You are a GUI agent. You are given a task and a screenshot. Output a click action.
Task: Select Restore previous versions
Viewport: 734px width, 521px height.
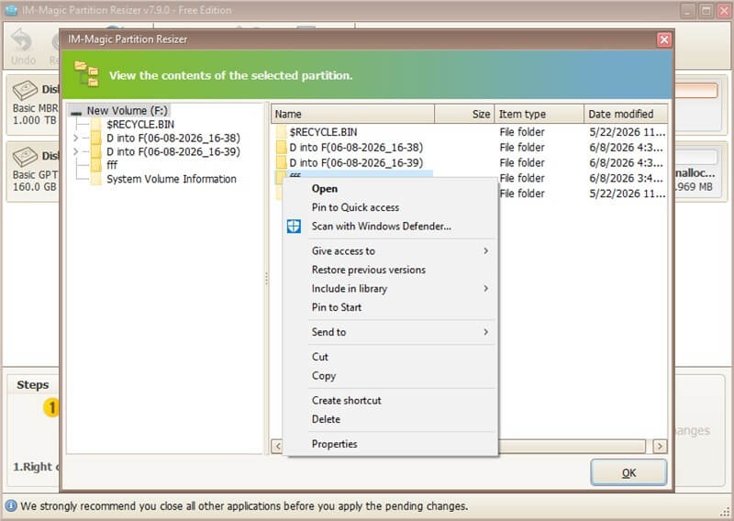coord(391,270)
